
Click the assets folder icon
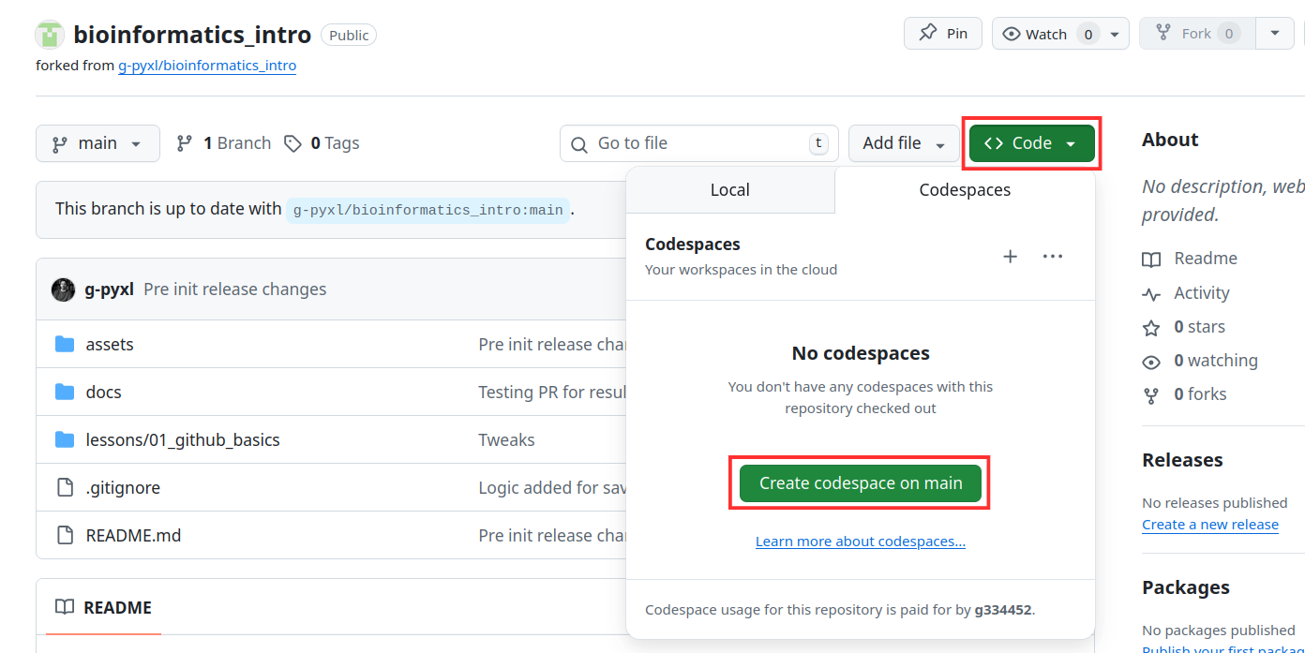tap(65, 345)
